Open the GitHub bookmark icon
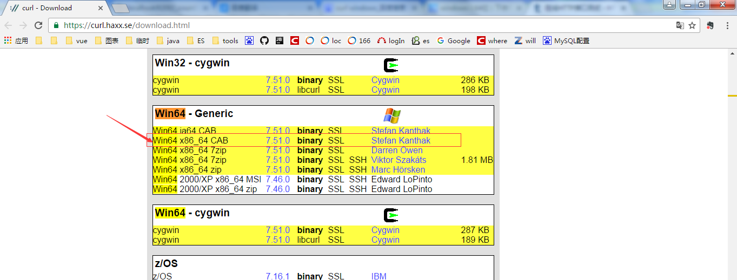Image resolution: width=737 pixels, height=280 pixels. (264, 40)
